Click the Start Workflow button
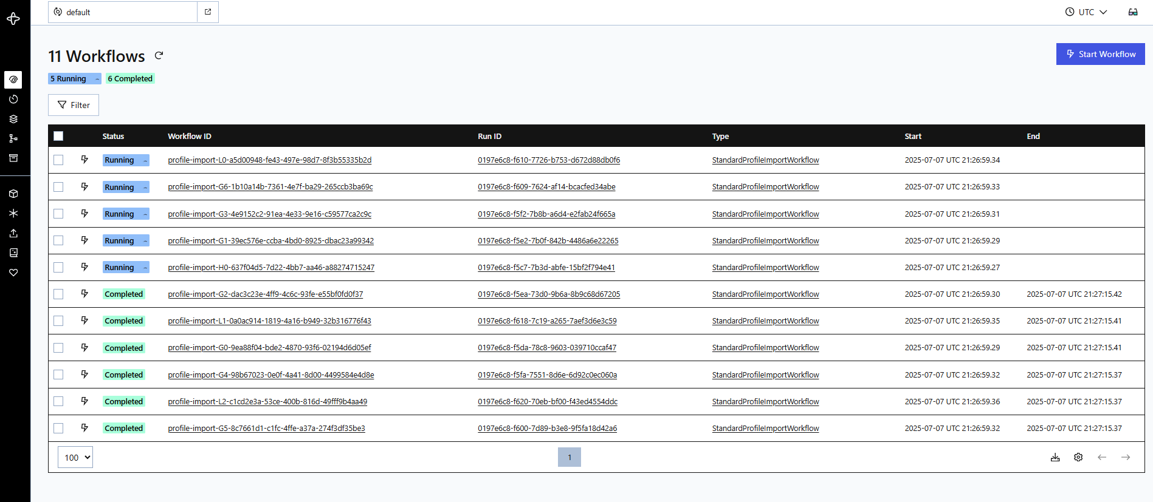 tap(1100, 54)
